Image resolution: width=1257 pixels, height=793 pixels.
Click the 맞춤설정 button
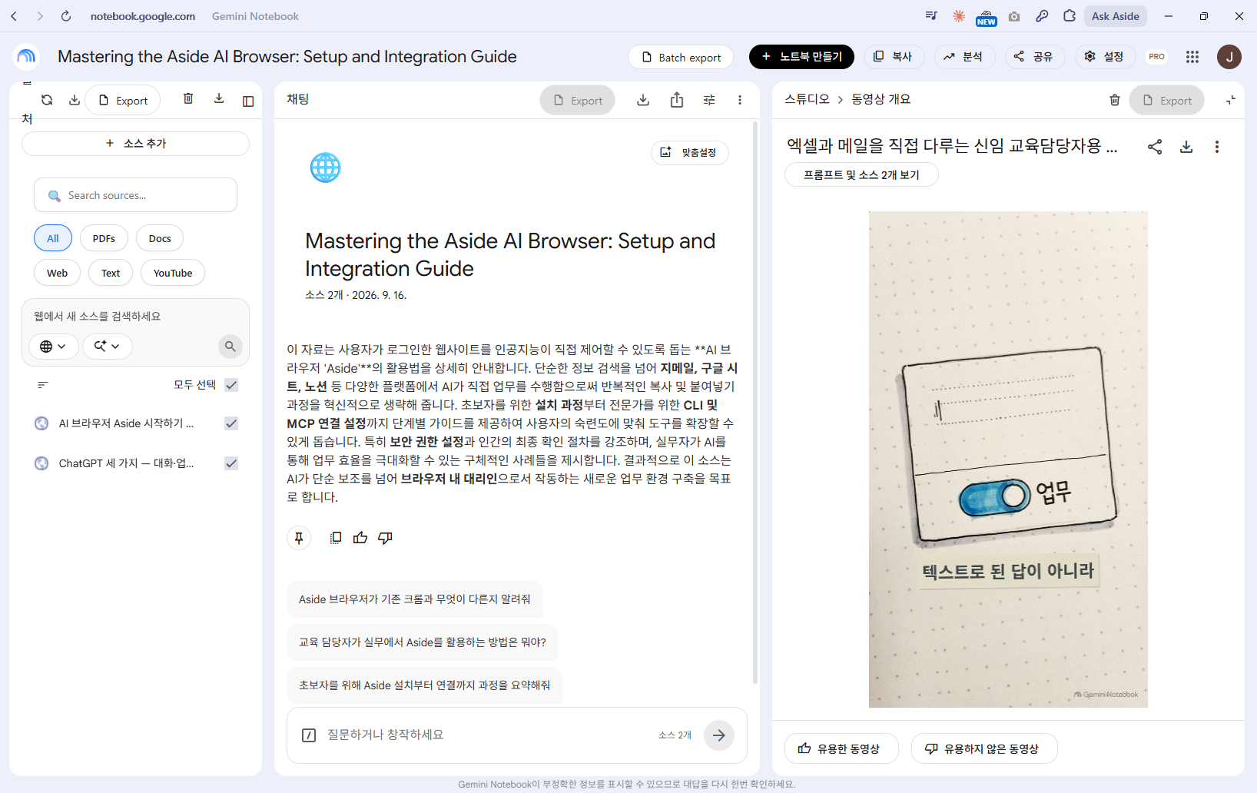(689, 153)
